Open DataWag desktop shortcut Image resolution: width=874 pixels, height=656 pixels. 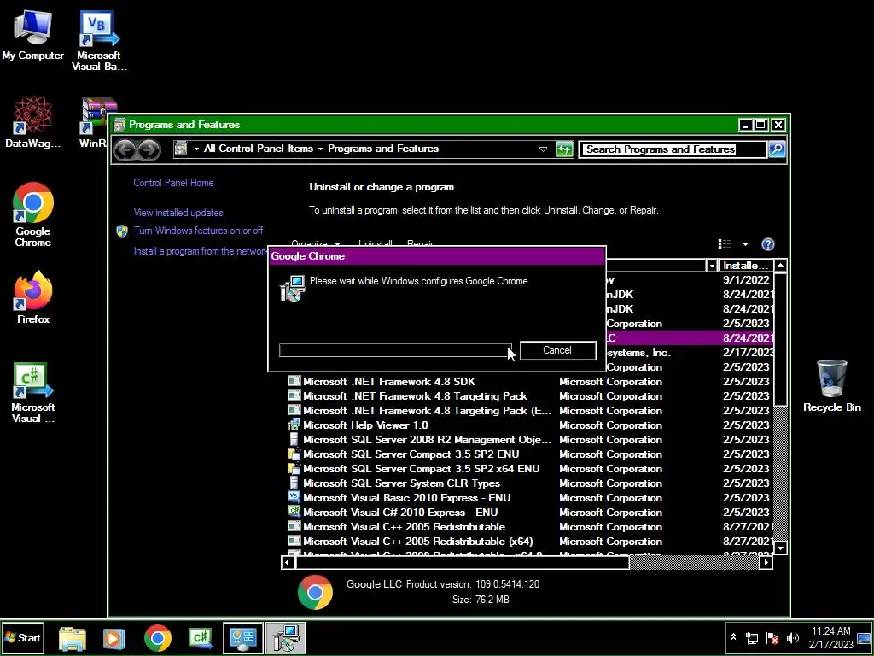(x=33, y=121)
